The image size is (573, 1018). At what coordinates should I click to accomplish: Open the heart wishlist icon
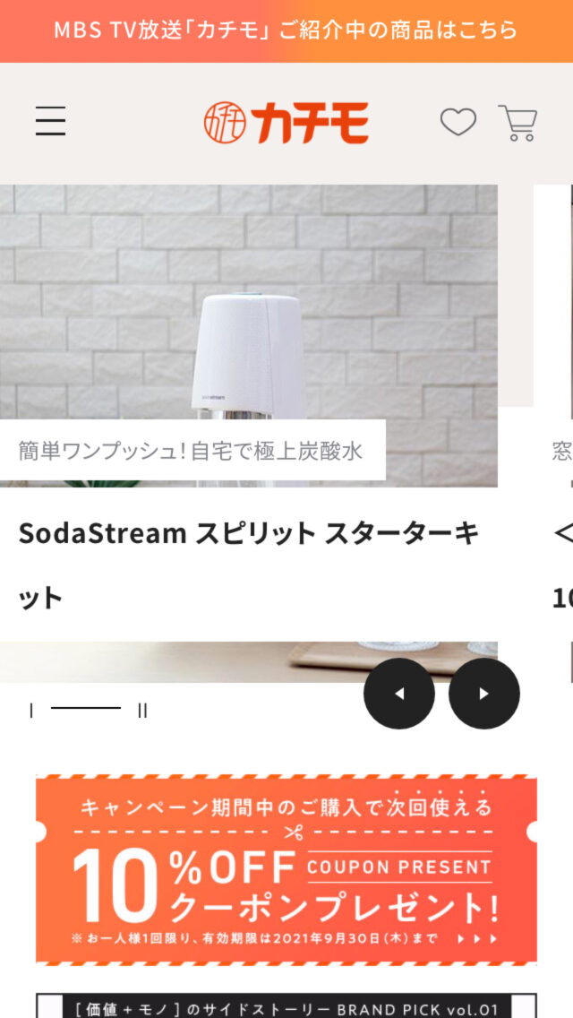(x=458, y=121)
